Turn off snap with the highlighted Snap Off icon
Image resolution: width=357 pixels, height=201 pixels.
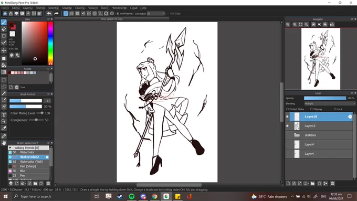click(66, 14)
